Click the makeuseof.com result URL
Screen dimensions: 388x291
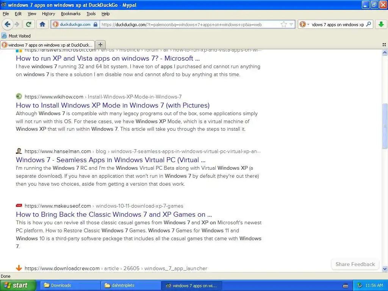point(104,206)
